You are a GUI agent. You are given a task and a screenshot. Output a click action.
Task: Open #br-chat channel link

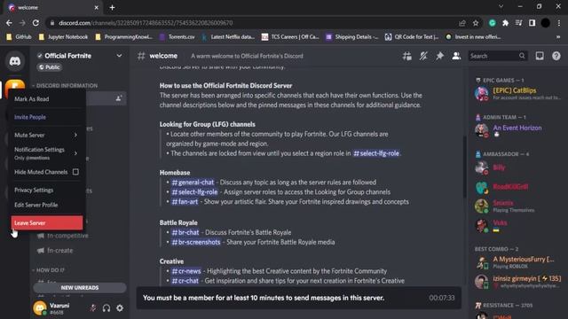[185, 232]
